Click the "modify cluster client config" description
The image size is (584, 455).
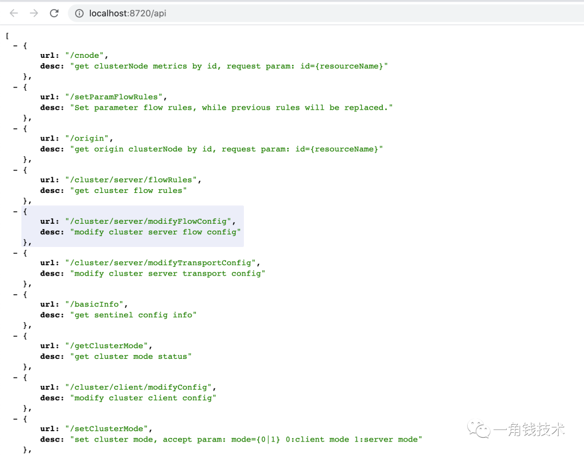(143, 398)
